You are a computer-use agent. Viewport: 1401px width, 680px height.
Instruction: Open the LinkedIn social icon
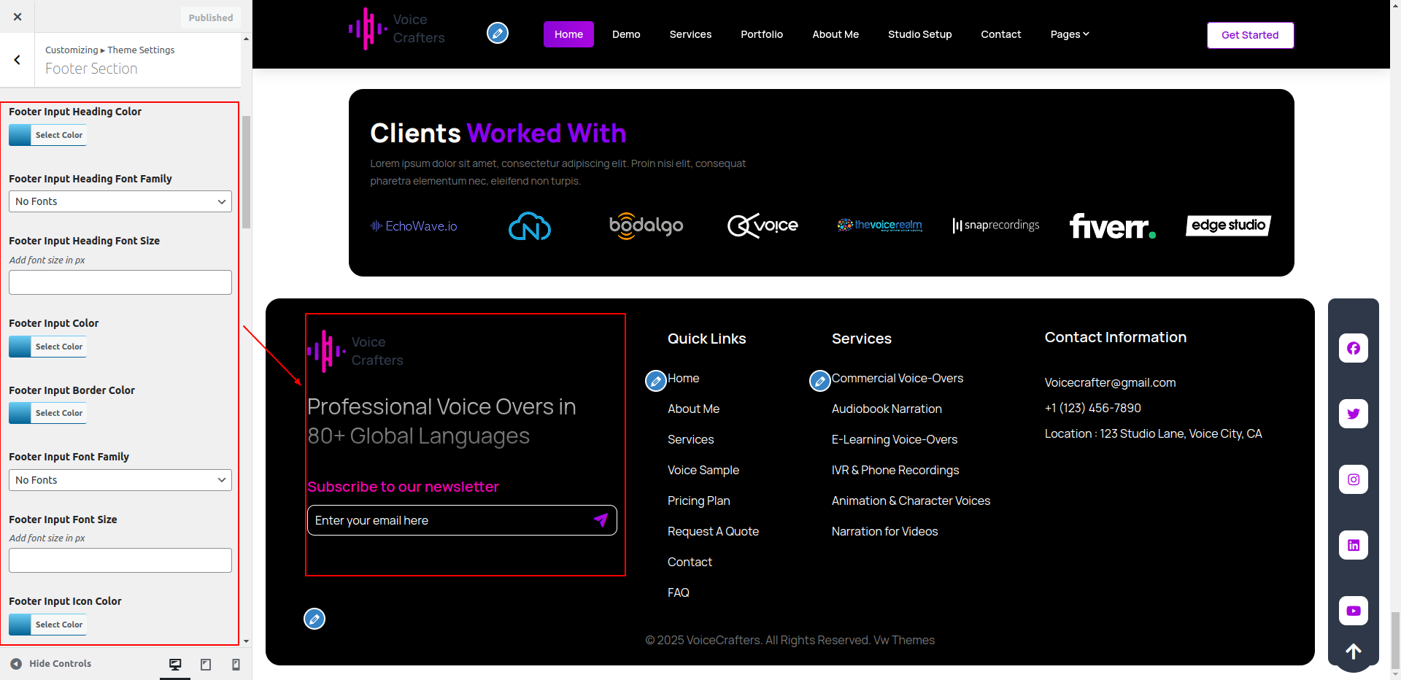(x=1353, y=545)
